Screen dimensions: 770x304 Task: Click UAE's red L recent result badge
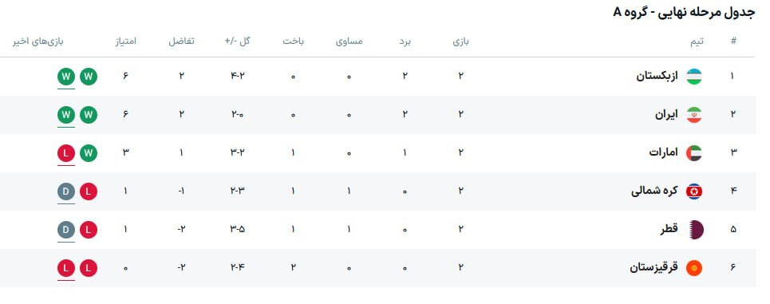pyautogui.click(x=66, y=153)
